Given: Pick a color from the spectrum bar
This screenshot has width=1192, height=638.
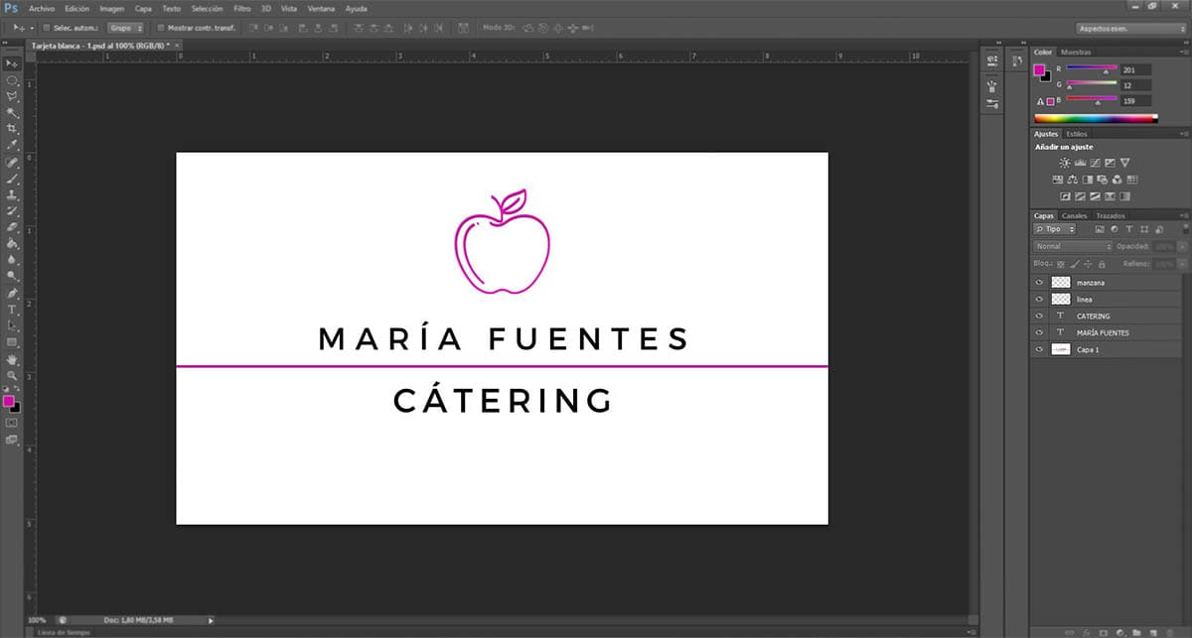Looking at the screenshot, I should (1097, 118).
